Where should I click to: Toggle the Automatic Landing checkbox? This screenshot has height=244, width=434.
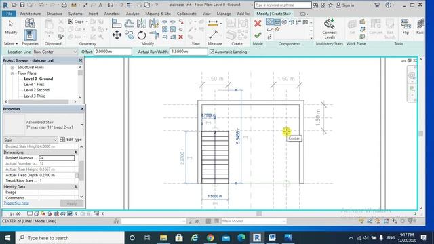tap(212, 52)
